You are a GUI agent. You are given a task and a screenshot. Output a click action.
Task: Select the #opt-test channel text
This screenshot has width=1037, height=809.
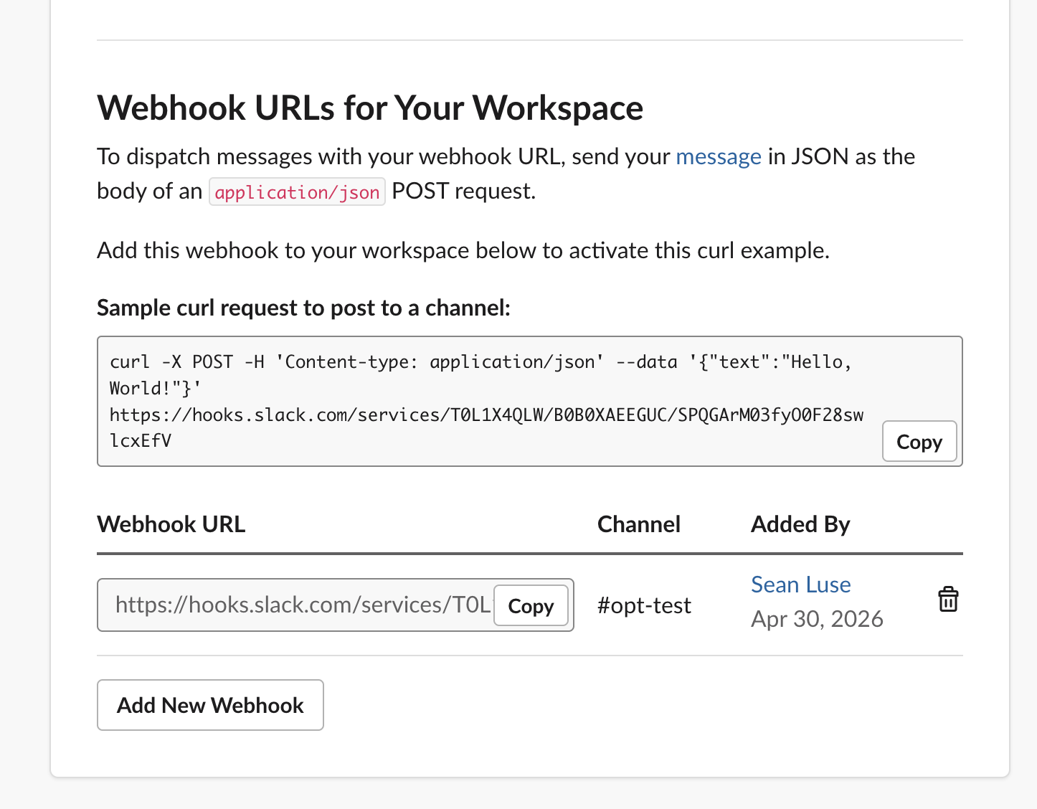[644, 605]
